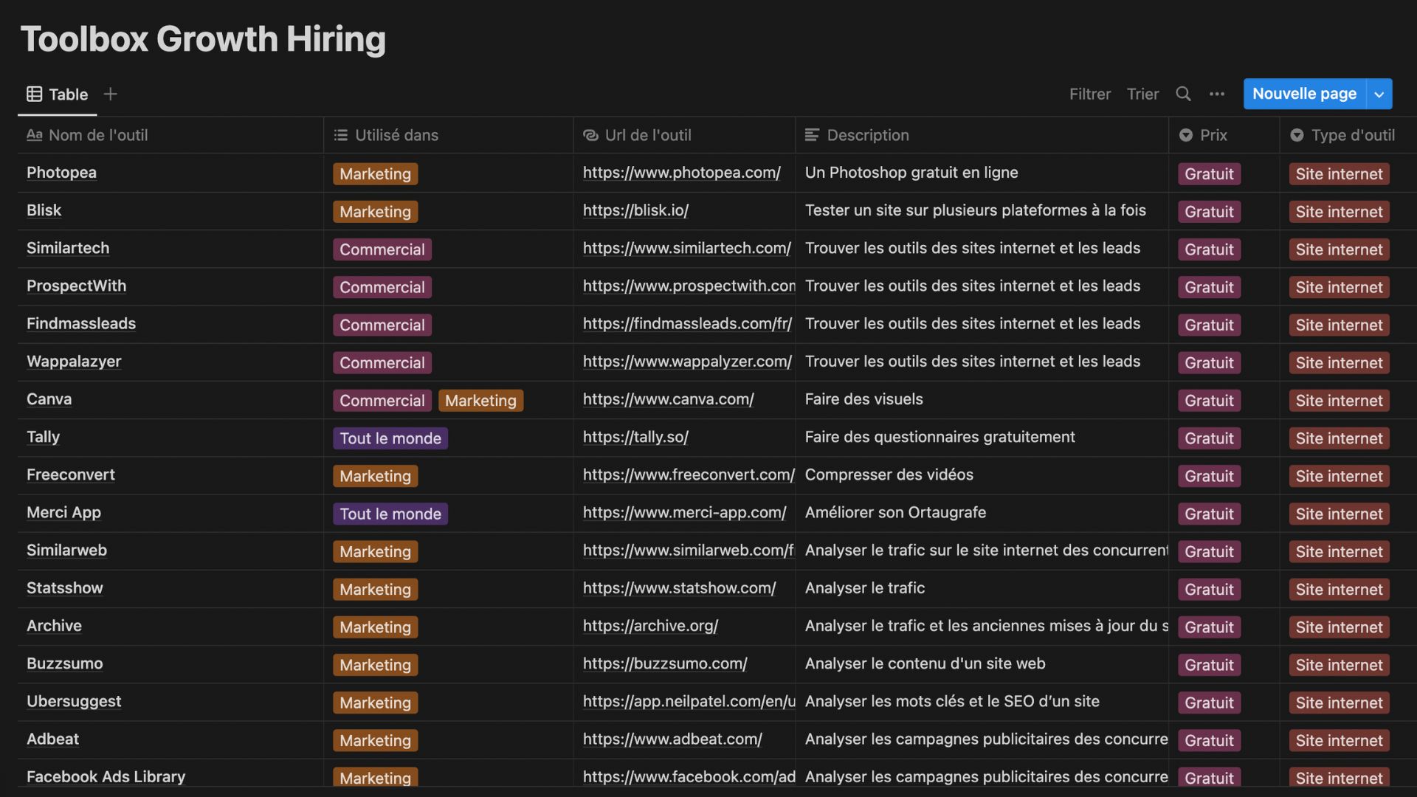Open the three-dots options menu
The height and width of the screenshot is (797, 1417).
(1217, 94)
